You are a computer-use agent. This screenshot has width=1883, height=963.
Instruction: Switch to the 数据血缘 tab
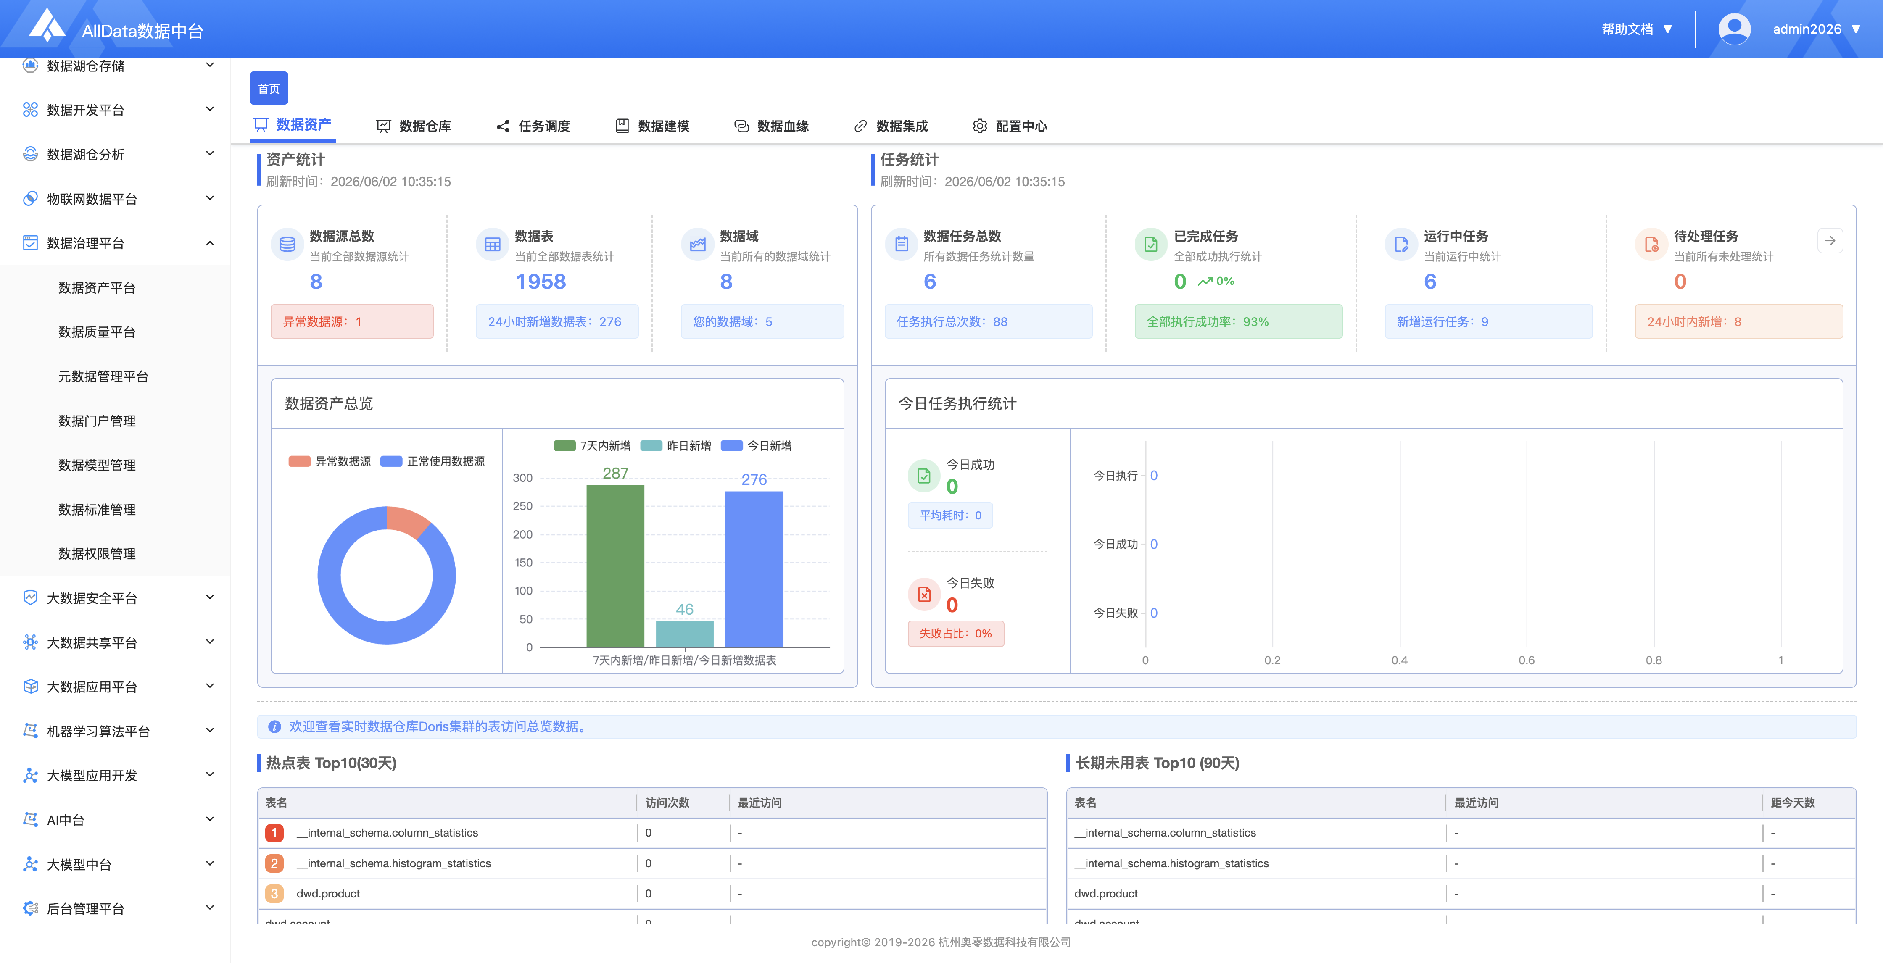tap(771, 126)
